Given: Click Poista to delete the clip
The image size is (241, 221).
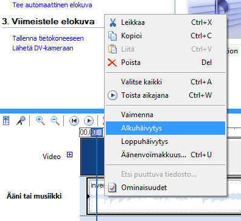Looking at the screenshot, I should [x=166, y=63].
